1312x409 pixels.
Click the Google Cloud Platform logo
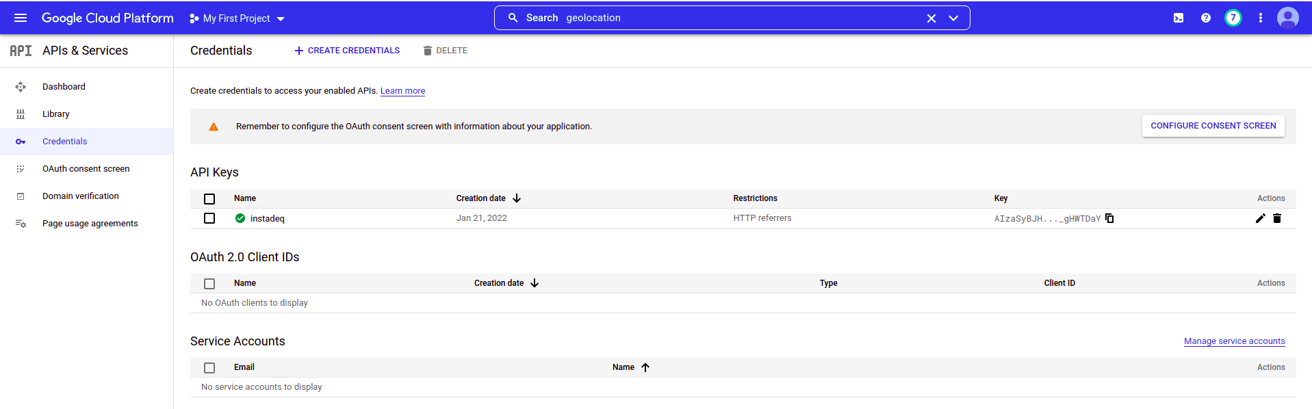(107, 18)
